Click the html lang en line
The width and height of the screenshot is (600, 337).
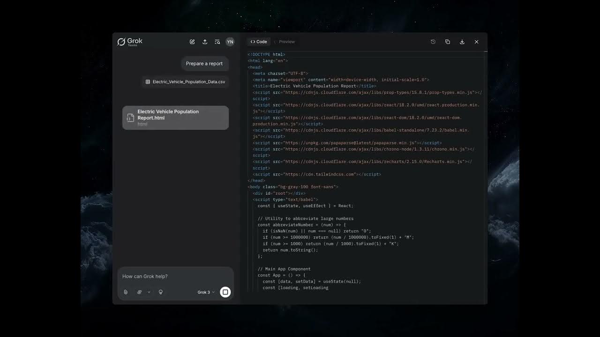pos(268,61)
